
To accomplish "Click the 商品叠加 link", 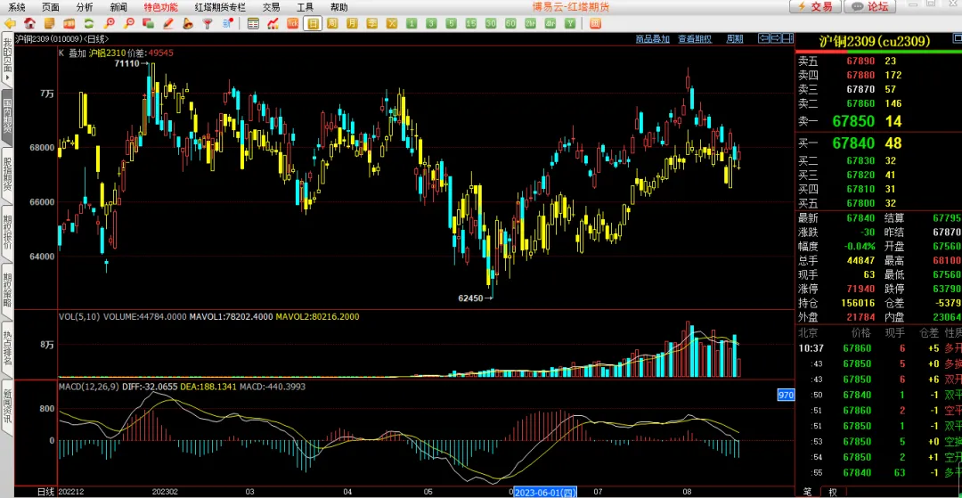I will (x=653, y=38).
